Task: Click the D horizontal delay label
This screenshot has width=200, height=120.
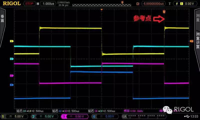Action: point(138,4)
